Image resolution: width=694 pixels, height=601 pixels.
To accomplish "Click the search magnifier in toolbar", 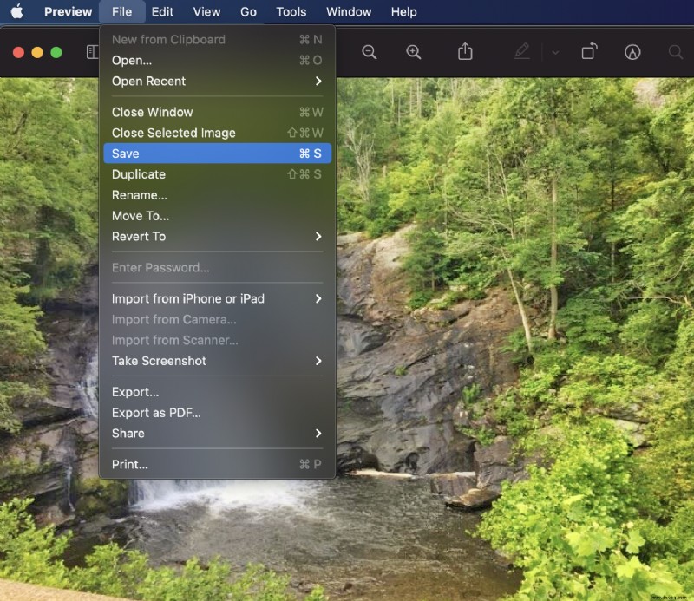I will [x=676, y=52].
